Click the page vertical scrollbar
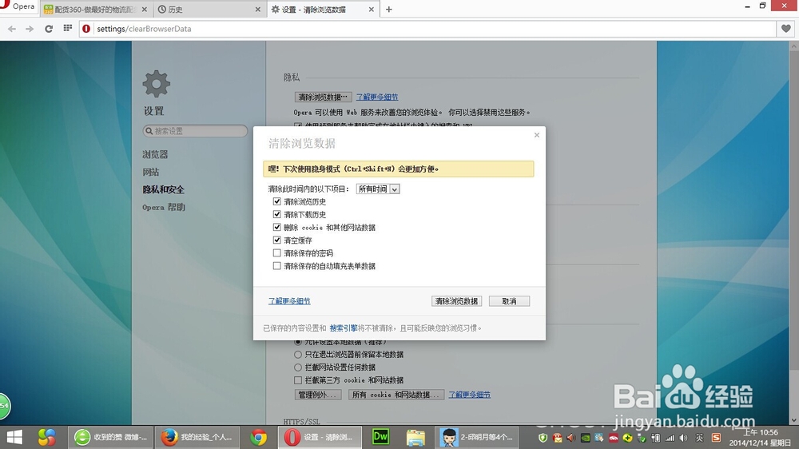 pyautogui.click(x=794, y=210)
